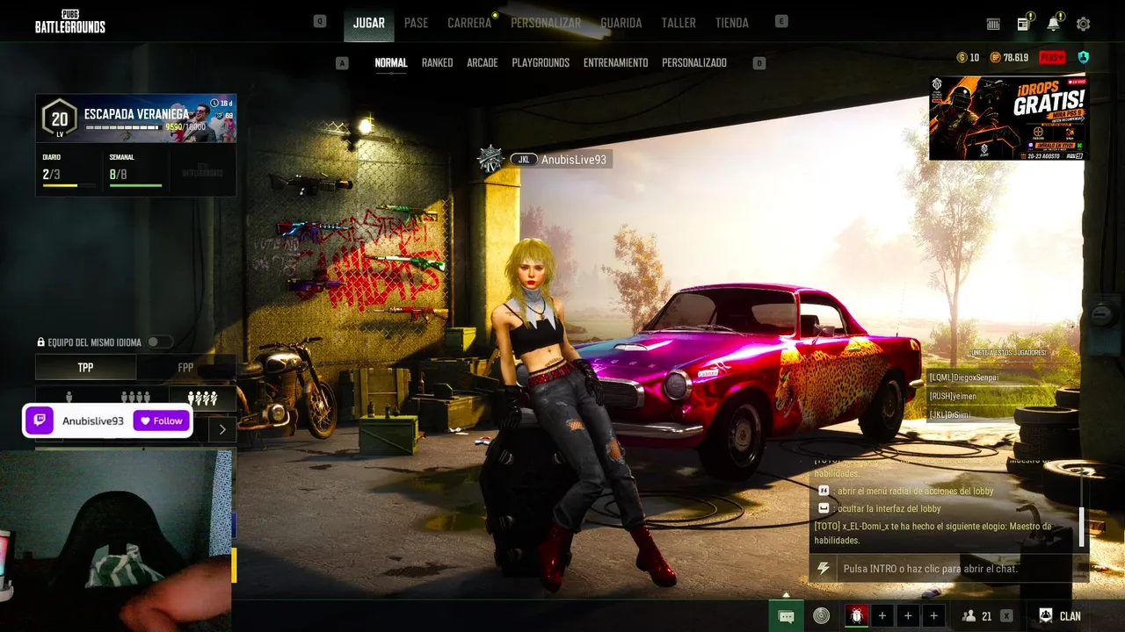Switch to TPP perspective
The width and height of the screenshot is (1125, 632).
pos(86,368)
